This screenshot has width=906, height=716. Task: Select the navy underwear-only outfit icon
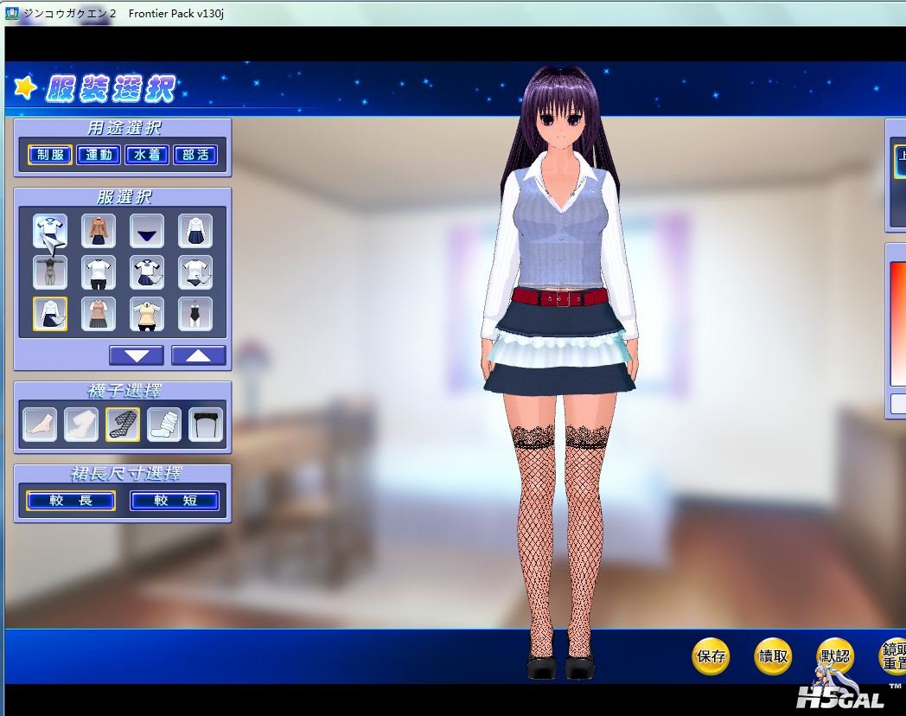(x=147, y=231)
